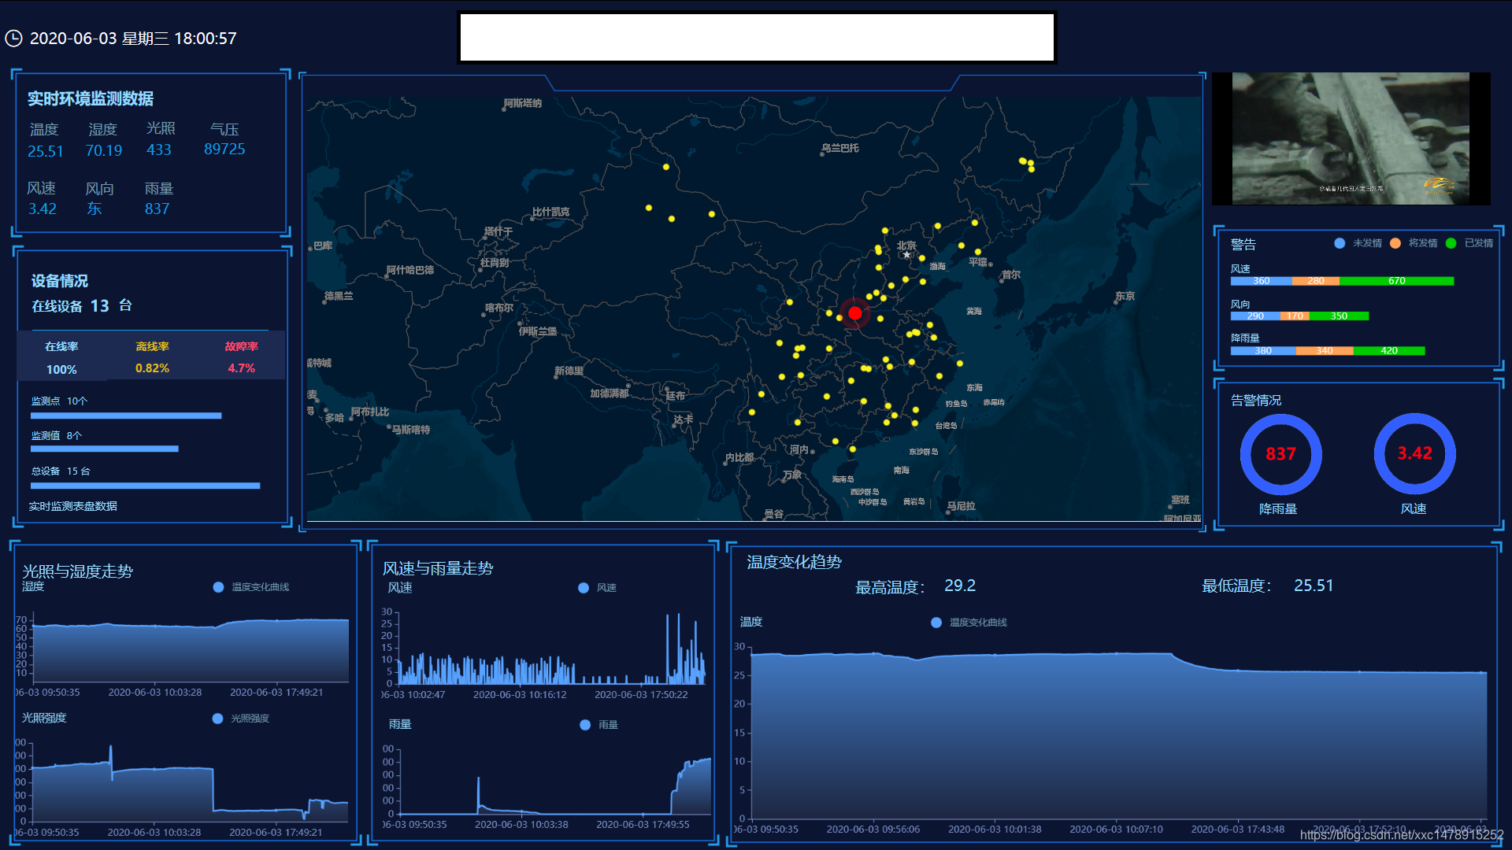Screen dimensions: 1512x850
Task: Click the white title input box
Action: coord(757,37)
